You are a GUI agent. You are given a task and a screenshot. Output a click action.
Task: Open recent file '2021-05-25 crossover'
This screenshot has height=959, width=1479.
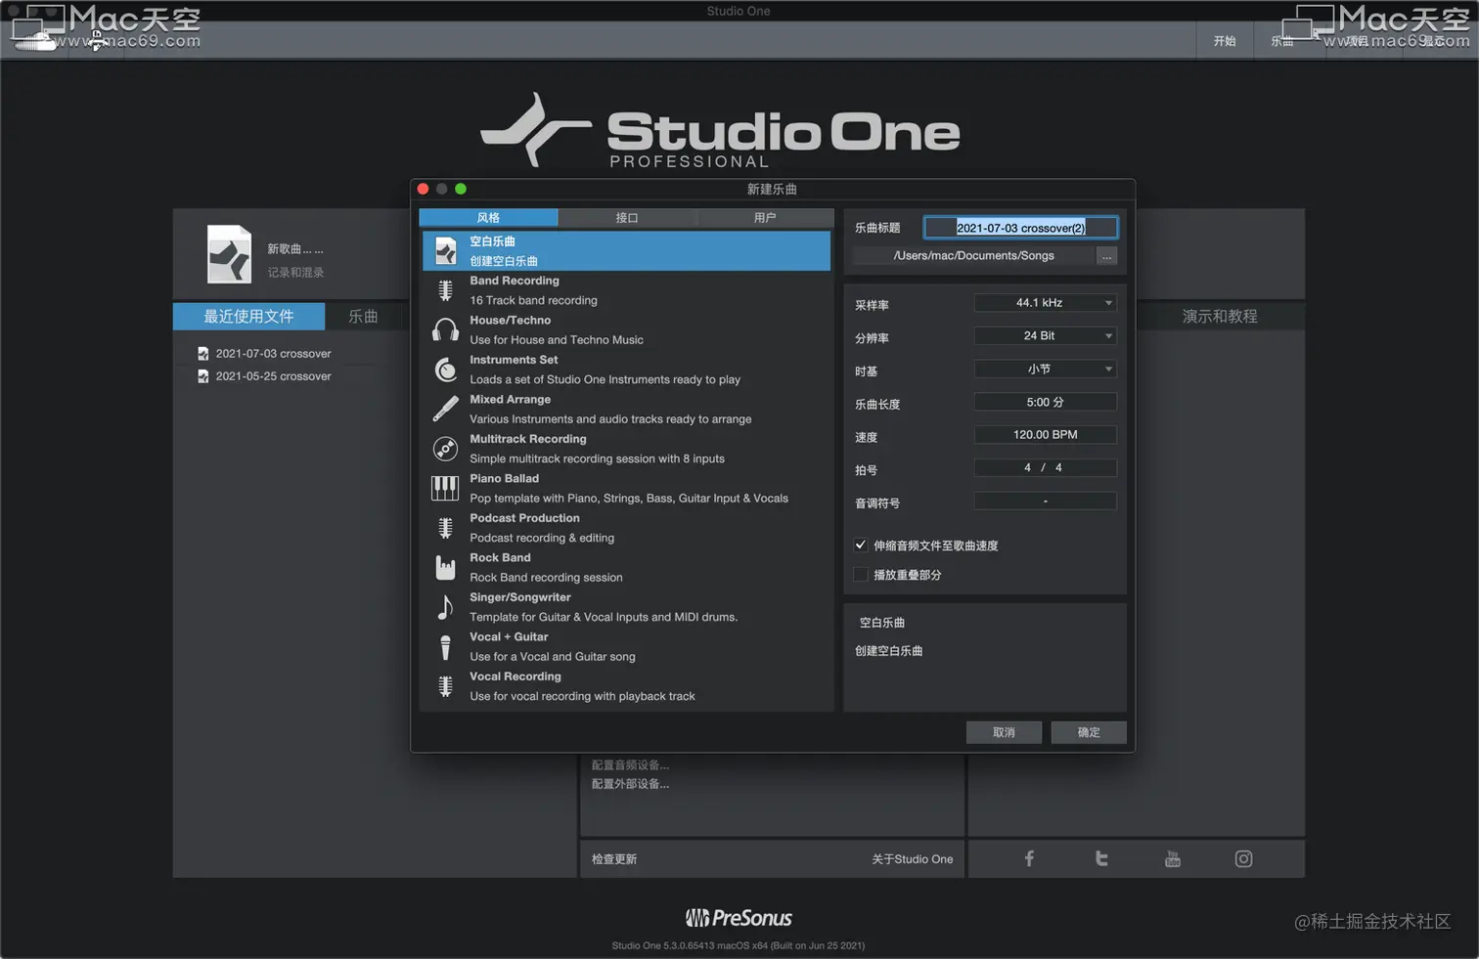pyautogui.click(x=273, y=376)
